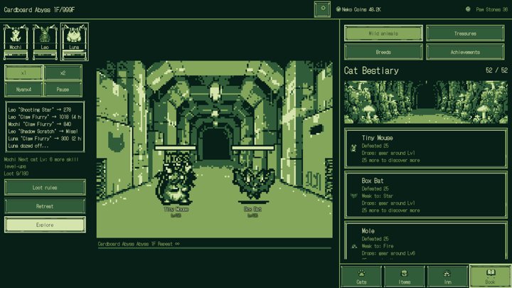Click 'Drops: gear around Lv6' under Mole

(x=388, y=253)
